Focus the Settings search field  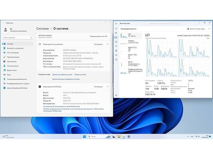pyautogui.click(x=18, y=37)
